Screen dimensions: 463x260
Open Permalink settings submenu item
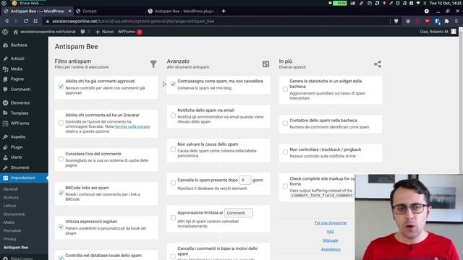pos(12,230)
